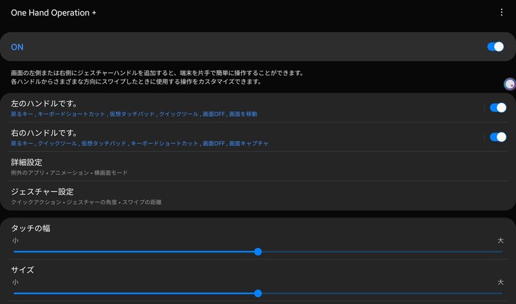Screen dimensions: 516x304
Task: Disable the 左のハンドル toggle
Action: pos(498,108)
